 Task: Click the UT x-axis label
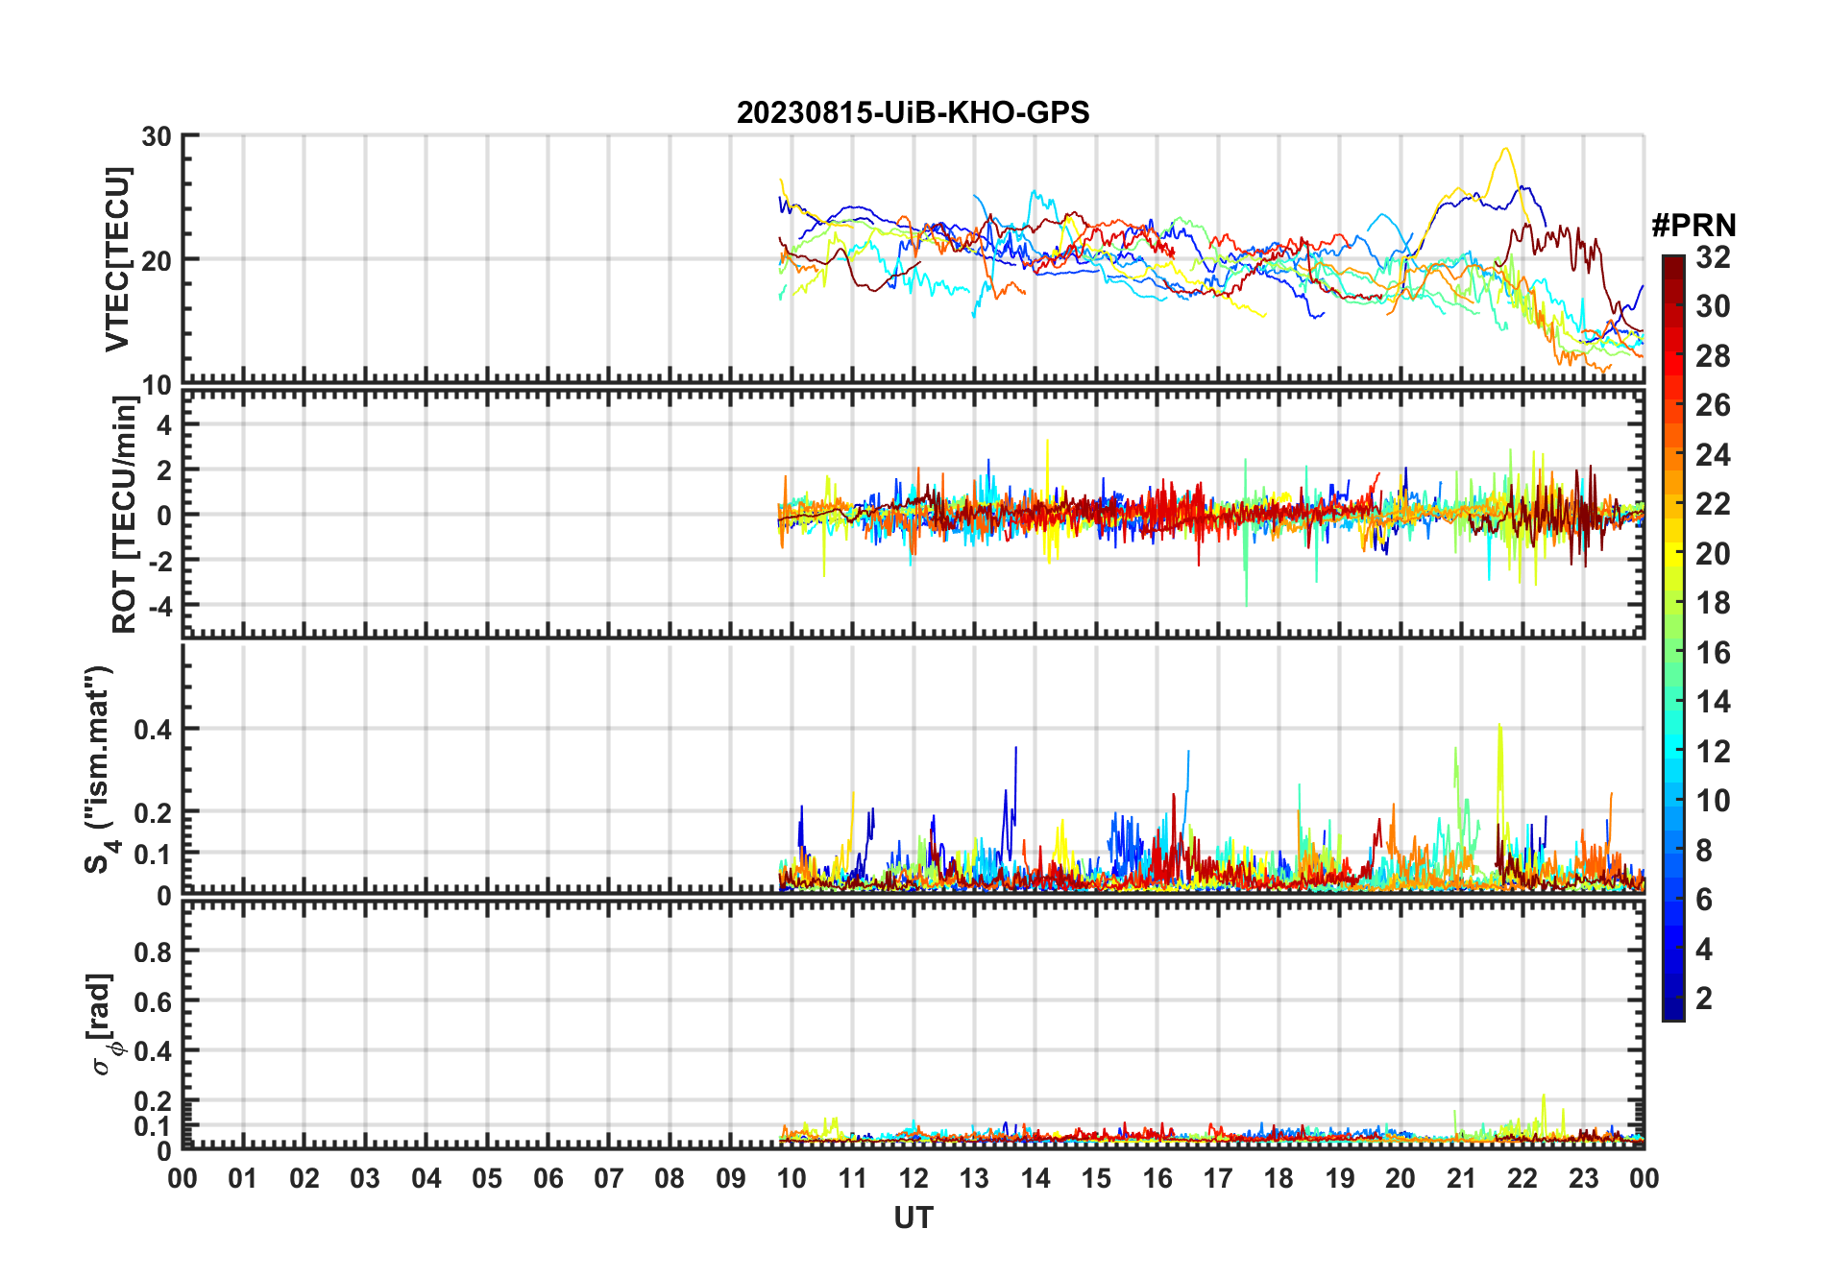(913, 1218)
